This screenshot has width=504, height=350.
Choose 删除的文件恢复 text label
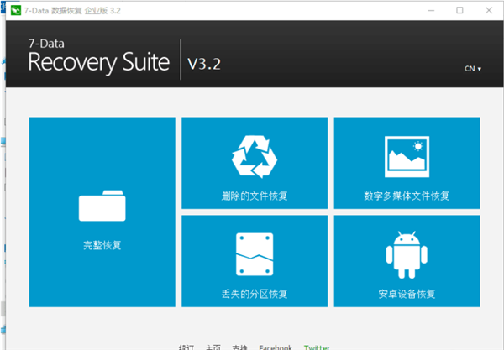[255, 196]
